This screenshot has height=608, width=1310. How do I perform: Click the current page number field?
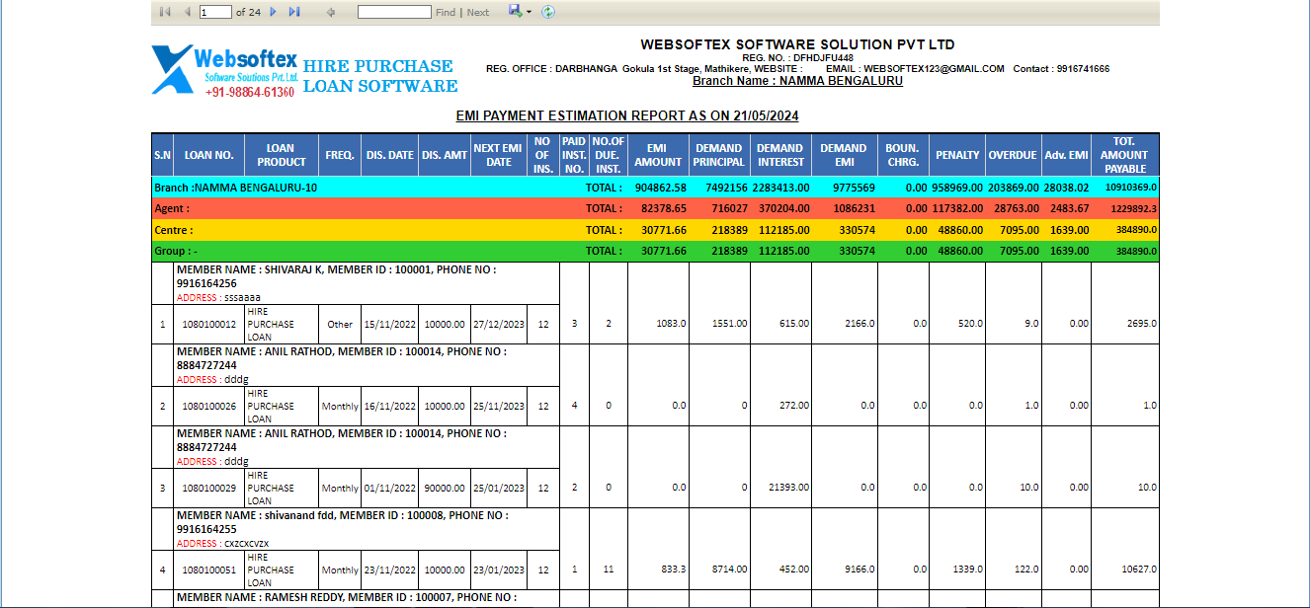tap(215, 12)
